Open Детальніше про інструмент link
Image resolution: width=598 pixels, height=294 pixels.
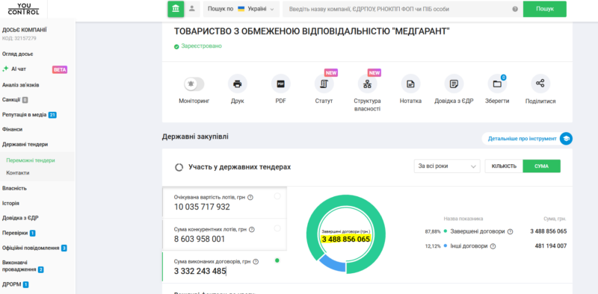[x=522, y=139]
